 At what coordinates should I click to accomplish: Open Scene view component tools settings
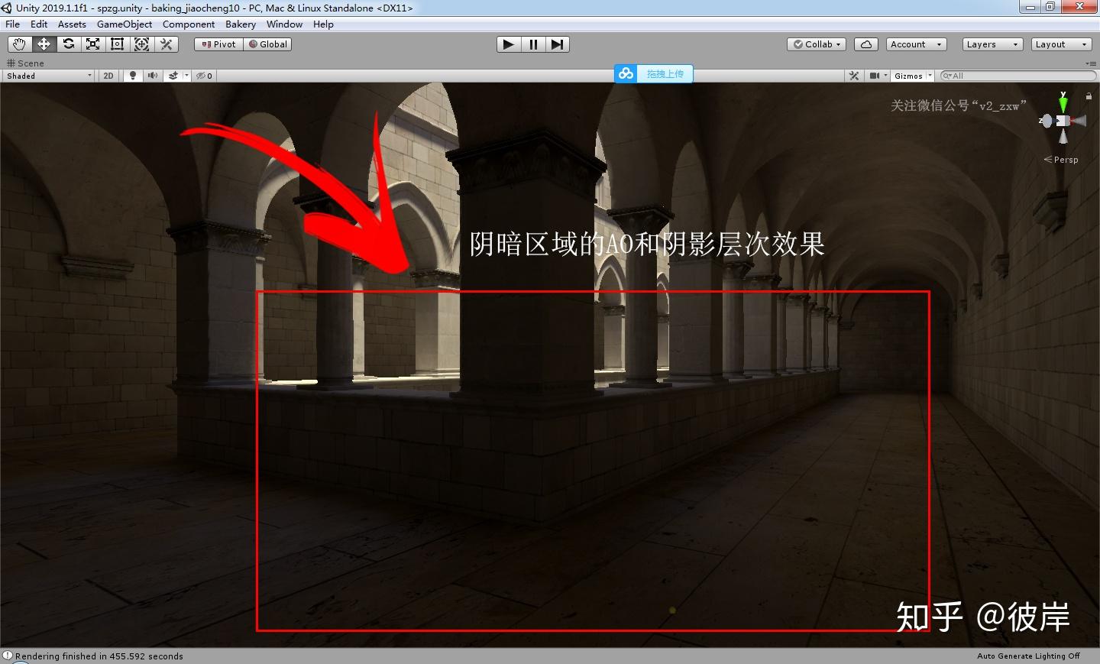pyautogui.click(x=854, y=76)
